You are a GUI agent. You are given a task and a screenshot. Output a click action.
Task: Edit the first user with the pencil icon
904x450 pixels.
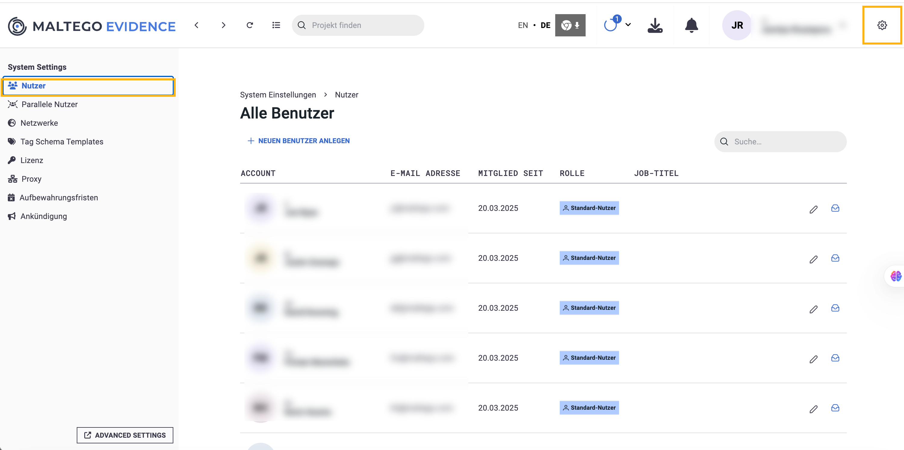pyautogui.click(x=813, y=209)
